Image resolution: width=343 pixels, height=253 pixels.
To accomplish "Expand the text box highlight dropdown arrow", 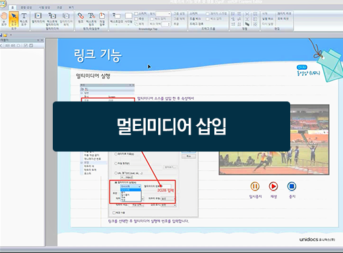I will (x=116, y=25).
